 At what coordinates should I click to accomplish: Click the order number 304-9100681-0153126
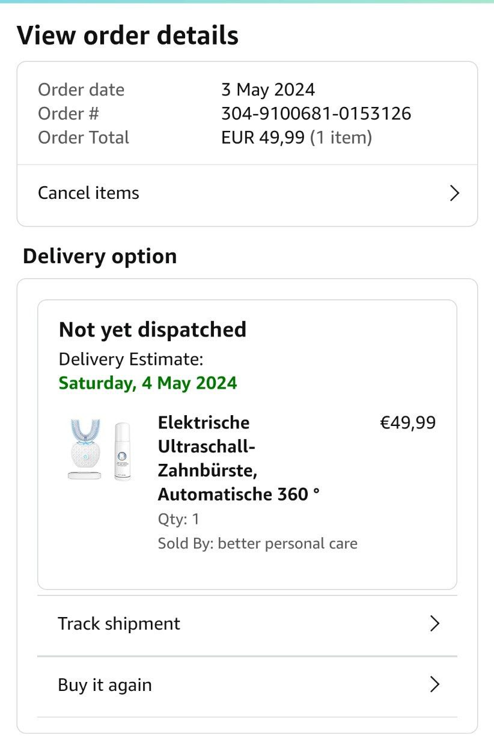point(316,114)
